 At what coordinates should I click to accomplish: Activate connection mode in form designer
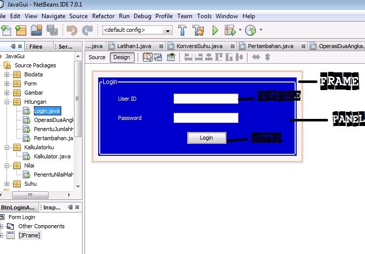(158, 57)
